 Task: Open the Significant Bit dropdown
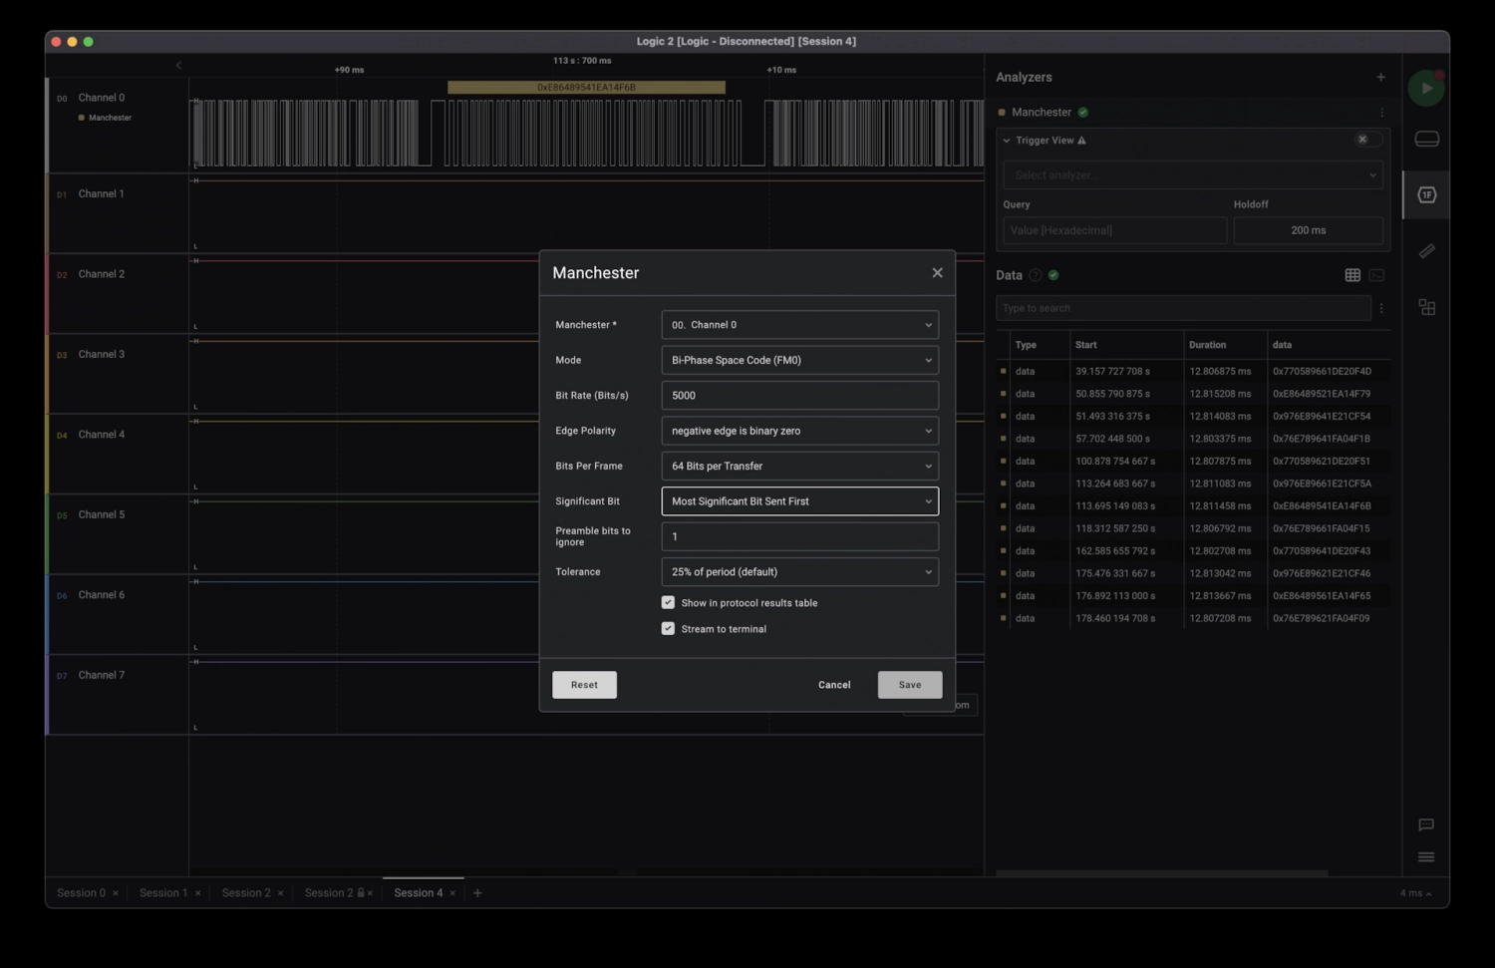799,500
